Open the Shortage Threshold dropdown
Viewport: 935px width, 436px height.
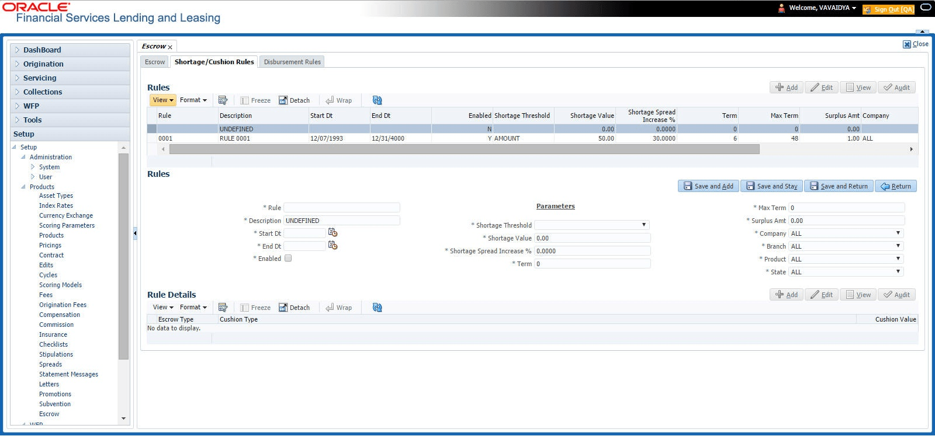tap(591, 225)
